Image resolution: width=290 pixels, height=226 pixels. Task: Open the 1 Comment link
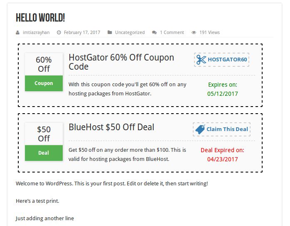[x=172, y=32]
